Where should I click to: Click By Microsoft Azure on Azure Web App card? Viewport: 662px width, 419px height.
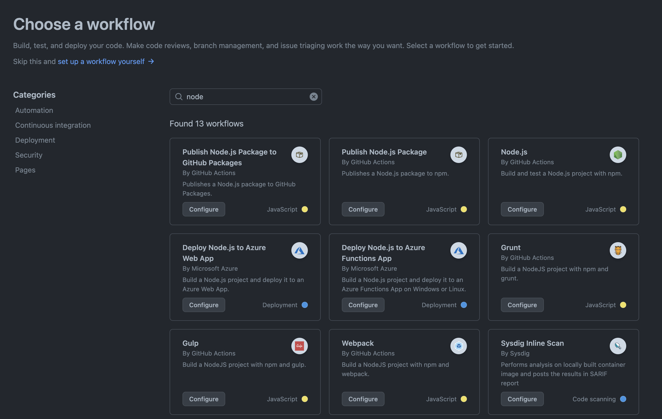210,269
